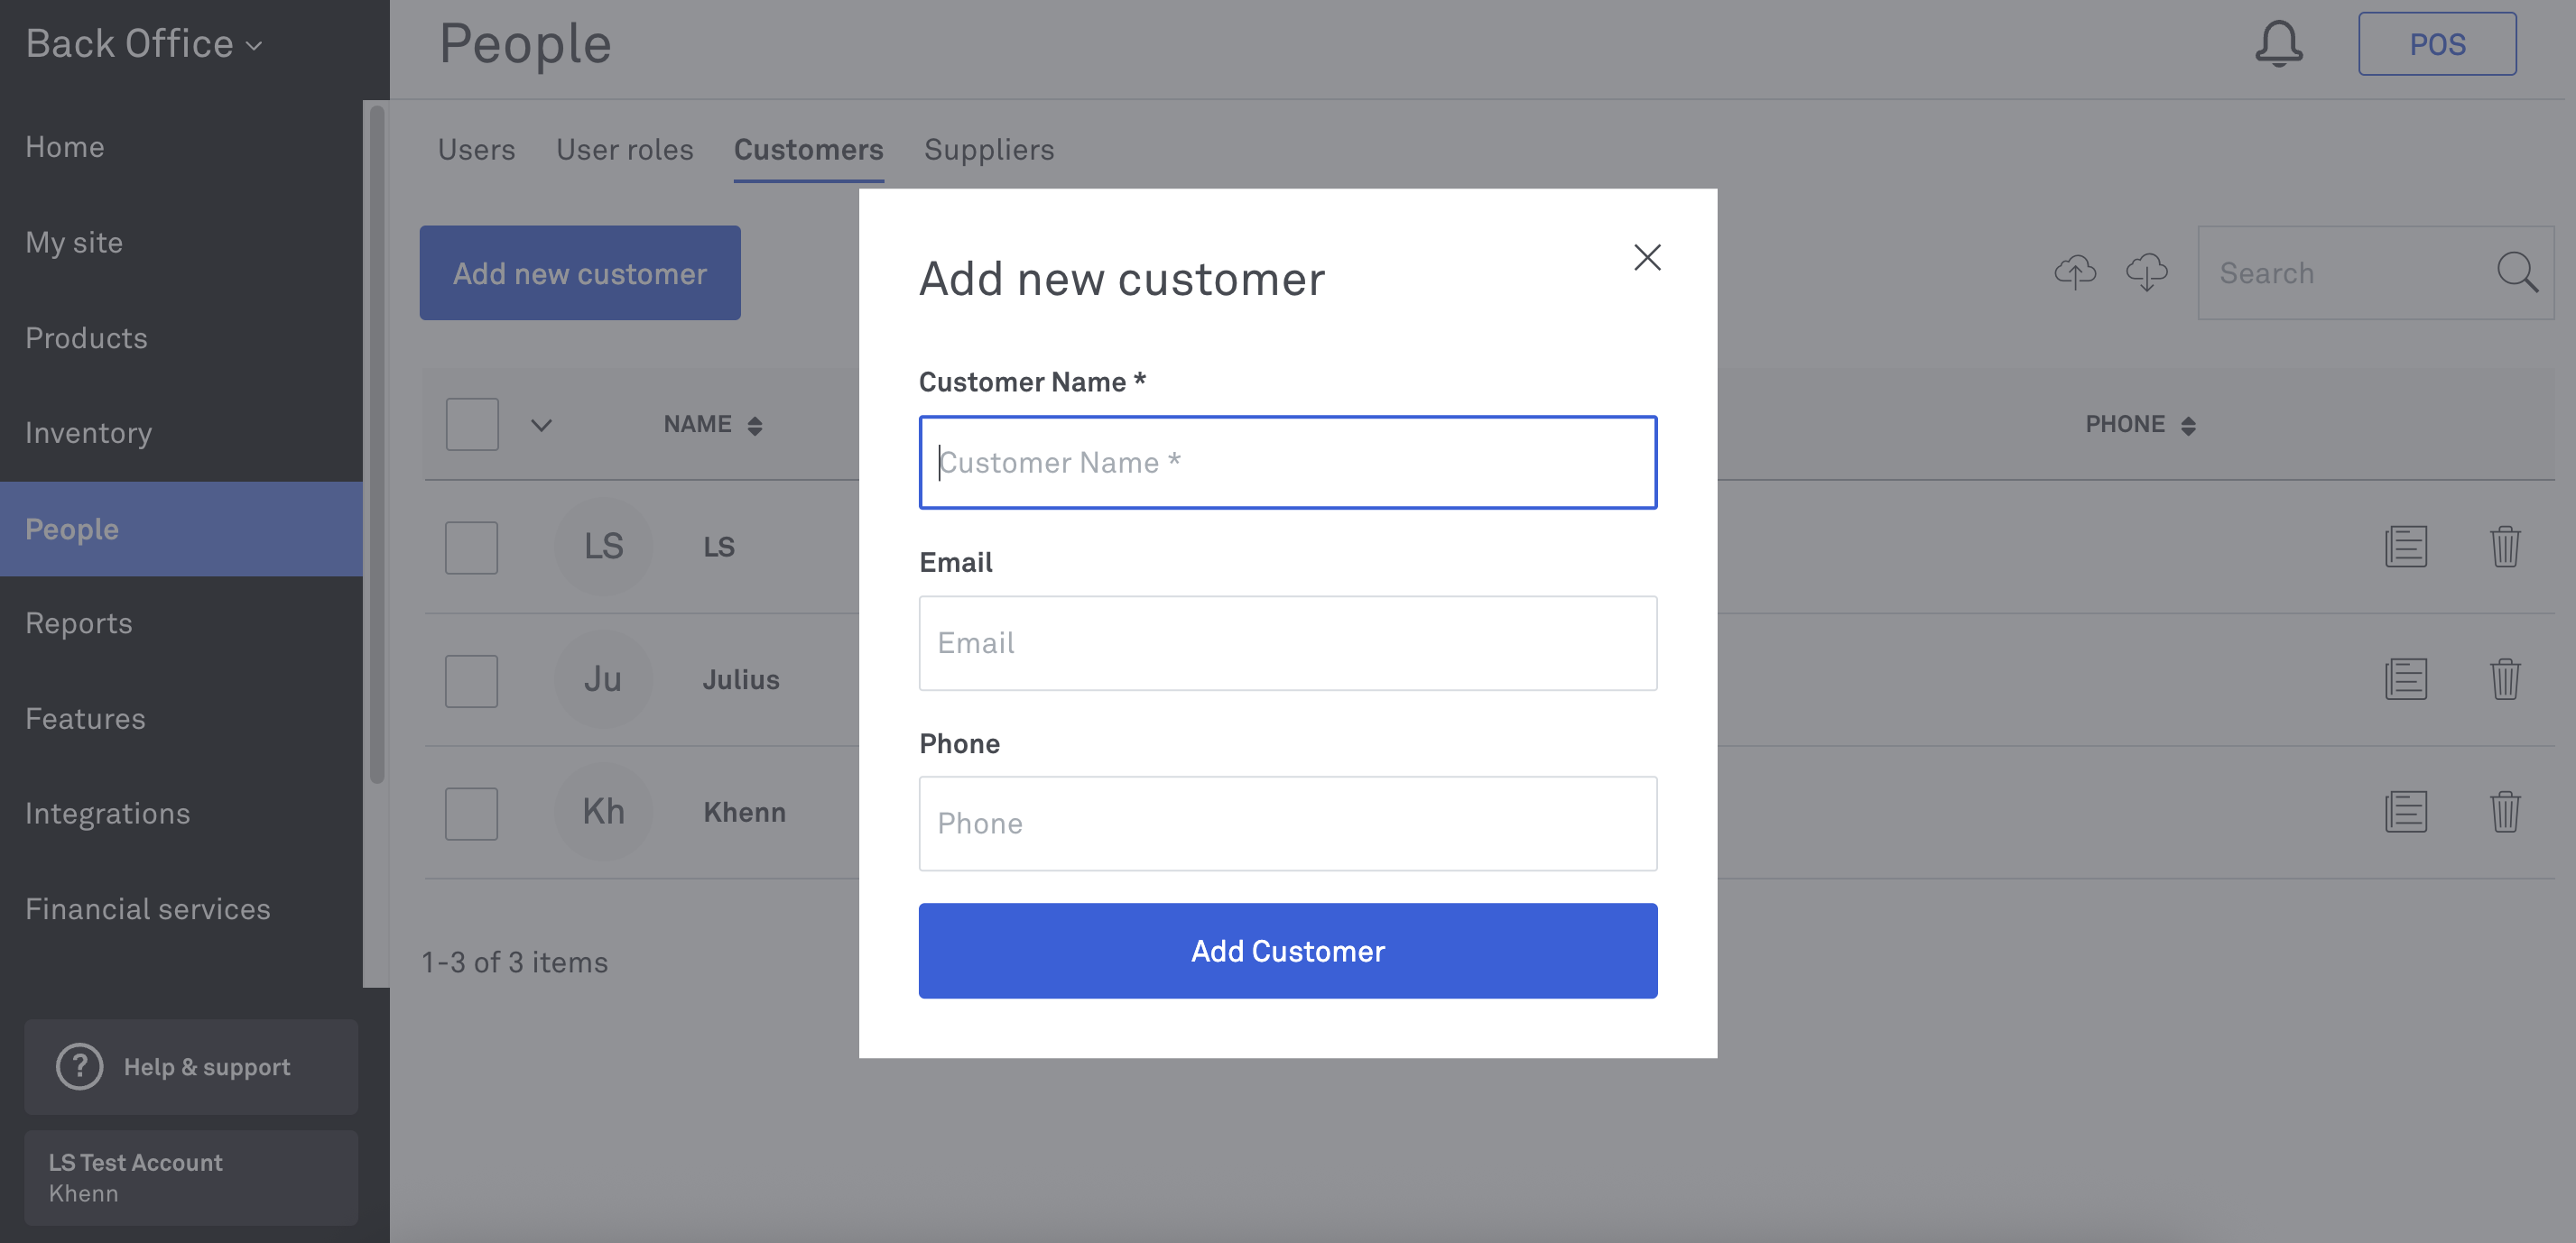Click the download cloud icon

pyautogui.click(x=2146, y=272)
